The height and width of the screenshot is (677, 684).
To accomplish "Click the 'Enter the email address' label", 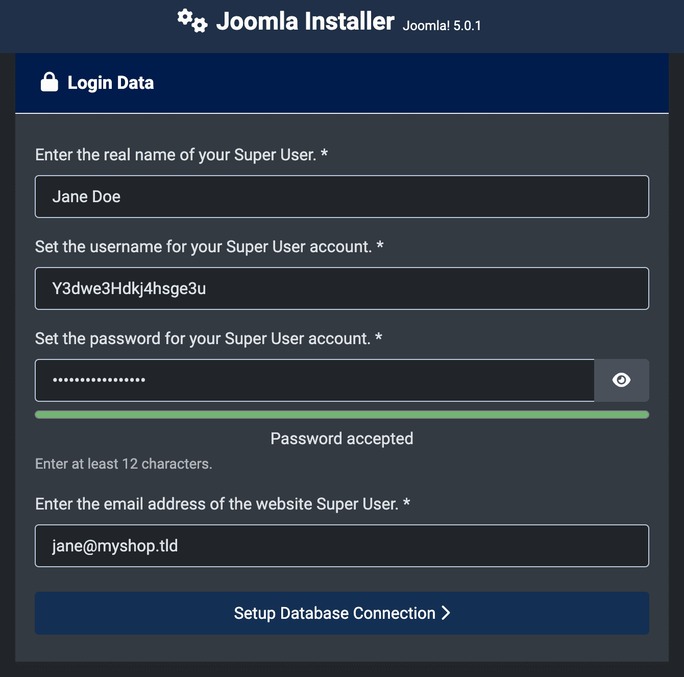I will click(x=217, y=504).
